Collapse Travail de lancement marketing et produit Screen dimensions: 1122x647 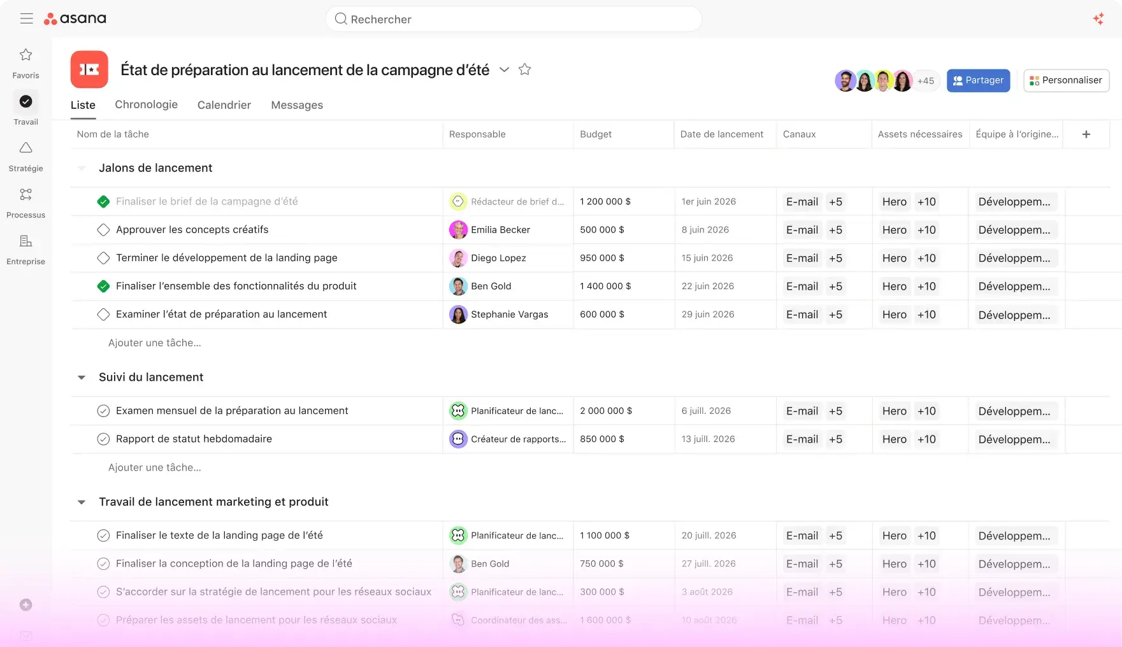pyautogui.click(x=82, y=502)
